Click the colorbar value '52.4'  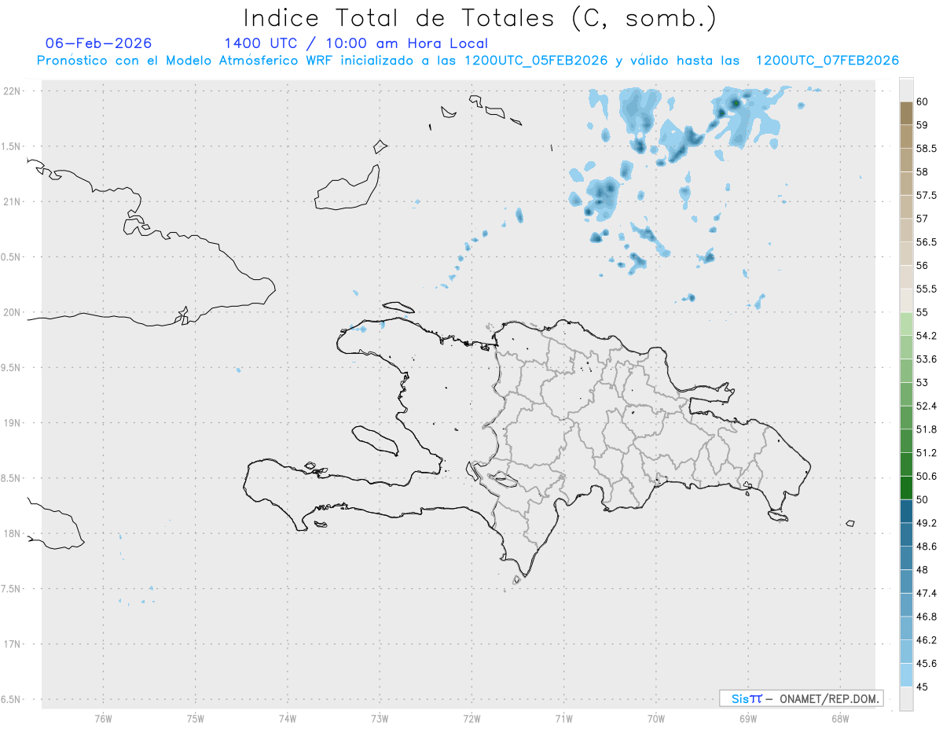tap(926, 406)
